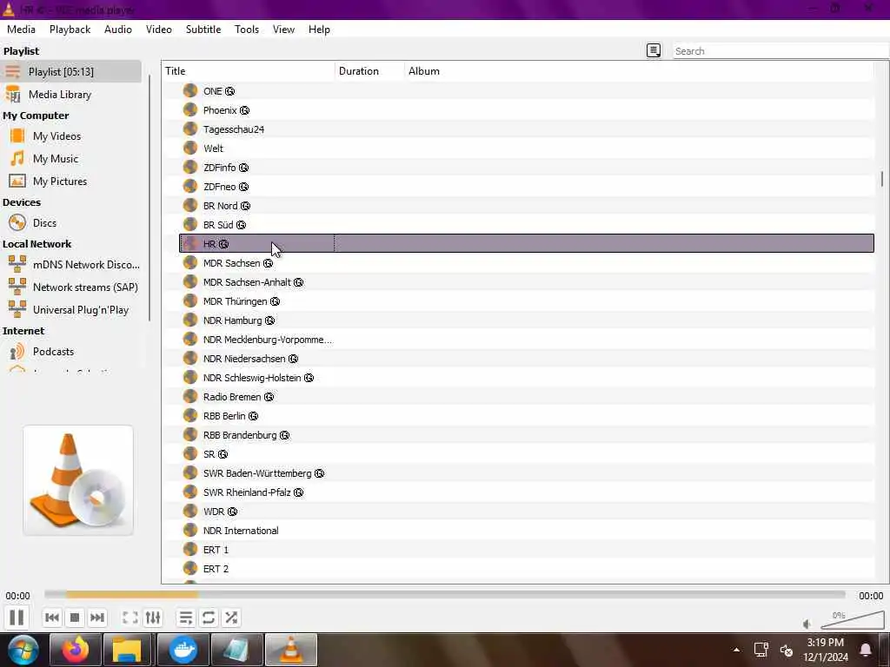Select Discs under Devices

[71, 223]
